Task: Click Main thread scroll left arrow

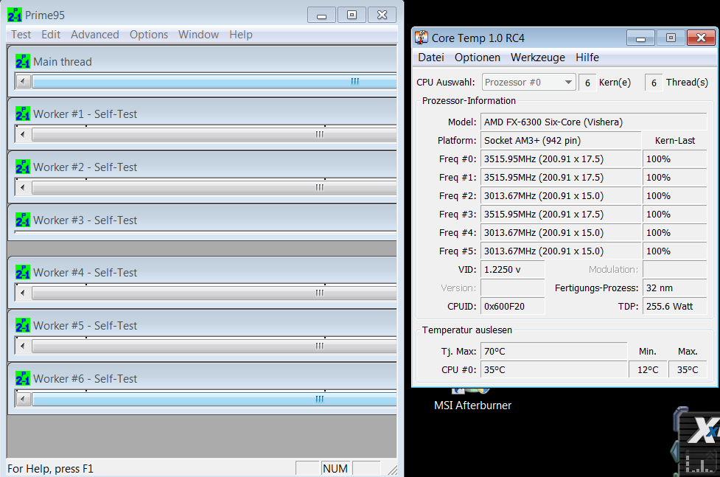Action: point(23,83)
